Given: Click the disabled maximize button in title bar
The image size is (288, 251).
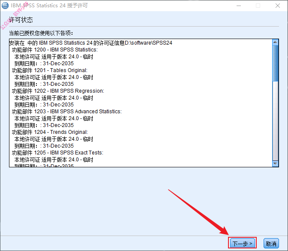Looking at the screenshot, I should click(x=258, y=6).
